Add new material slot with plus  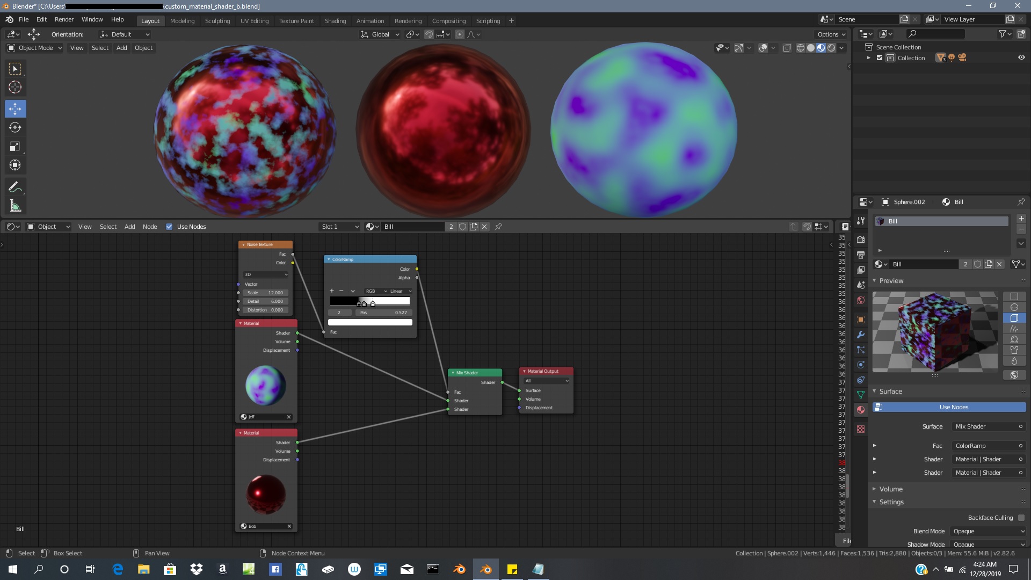click(x=1021, y=219)
